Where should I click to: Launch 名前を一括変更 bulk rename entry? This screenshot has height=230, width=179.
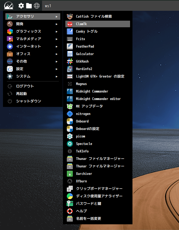(98, 219)
